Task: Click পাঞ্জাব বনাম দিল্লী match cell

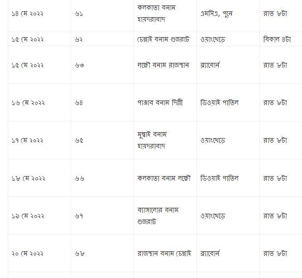Action: coord(160,103)
